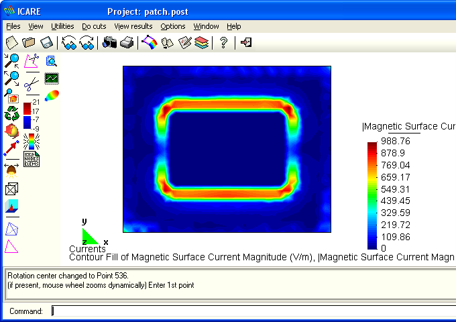456x322 pixels.
Task: Click the contour fill plot of the patch
Action: (227, 149)
